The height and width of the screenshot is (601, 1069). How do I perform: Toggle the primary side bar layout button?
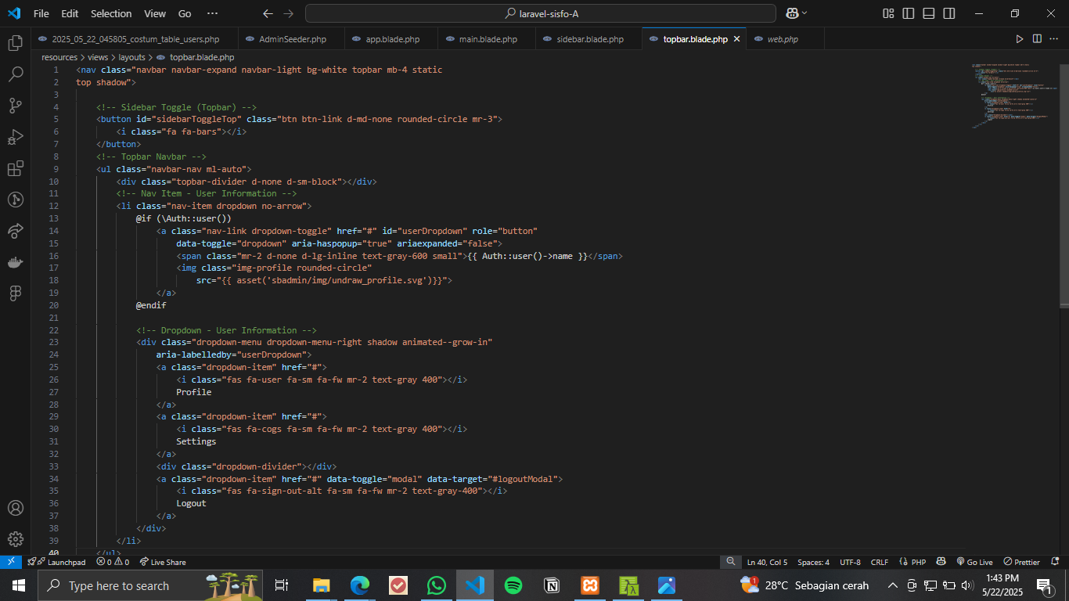pos(908,13)
